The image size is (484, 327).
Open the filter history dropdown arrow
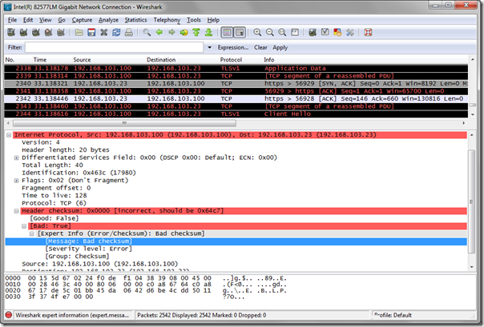click(x=210, y=47)
